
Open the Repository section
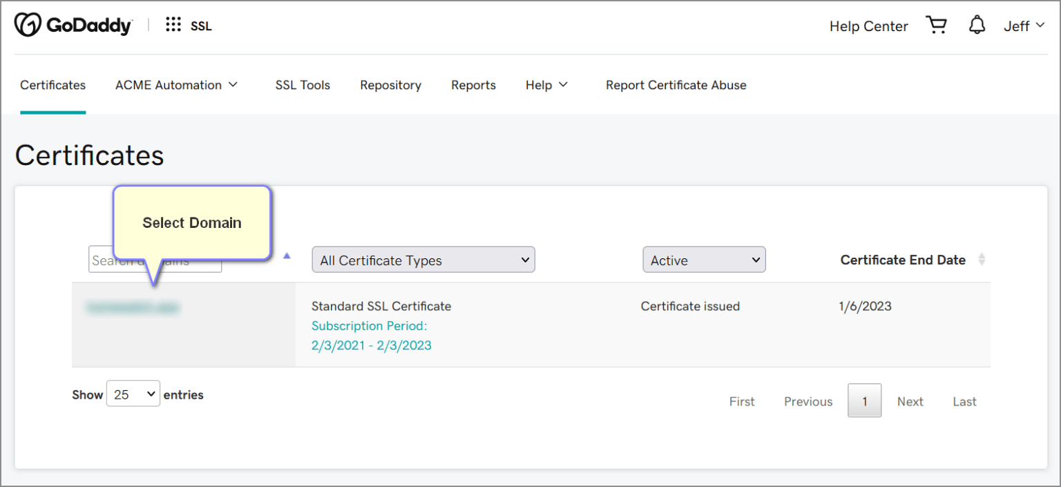coord(390,85)
